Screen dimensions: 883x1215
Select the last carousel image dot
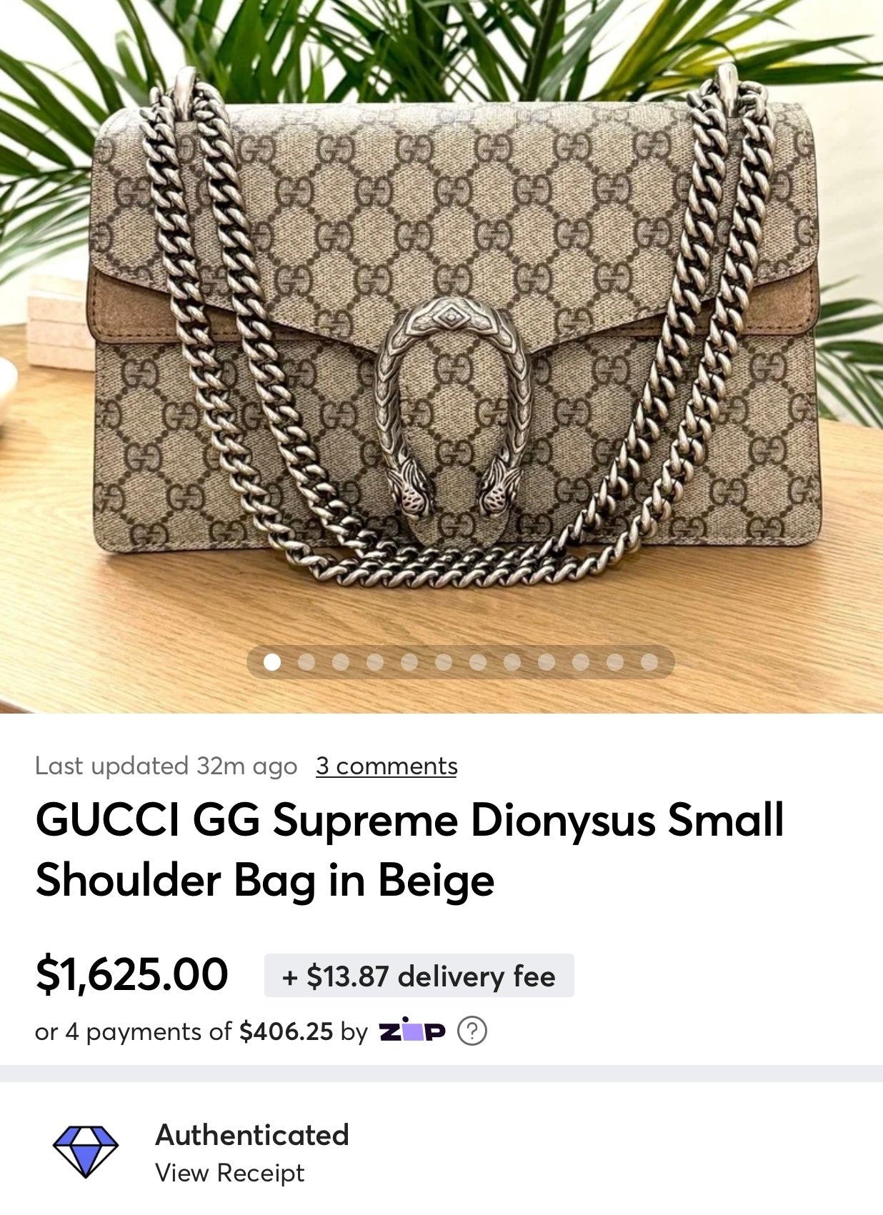click(x=649, y=662)
